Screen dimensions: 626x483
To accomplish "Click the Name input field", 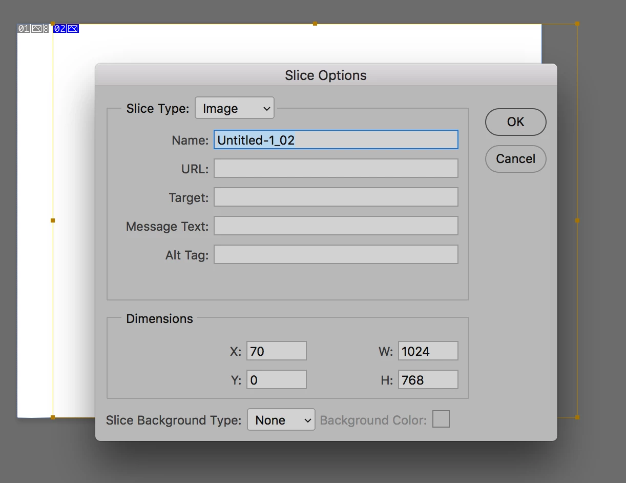I will pos(336,139).
